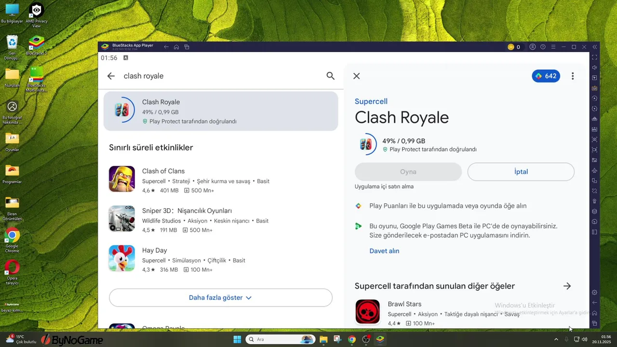Open Google Chrome desktop shortcut
617x347 pixels.
click(x=12, y=240)
